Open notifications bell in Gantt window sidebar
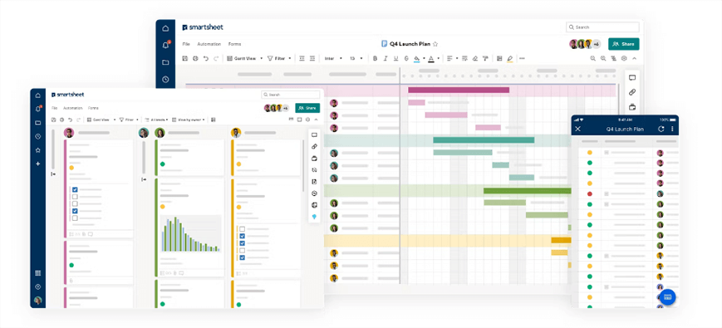The width and height of the screenshot is (722, 328). (x=166, y=45)
